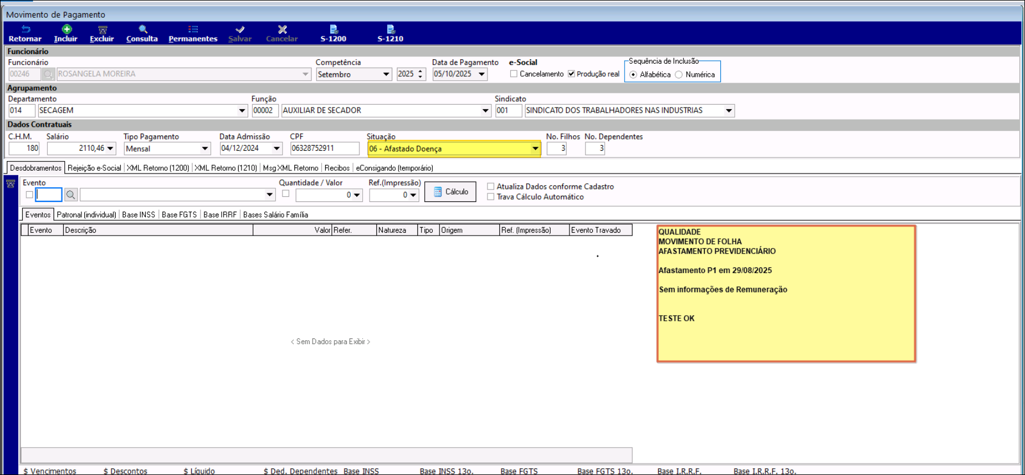This screenshot has height=475, width=1025.
Task: Switch to the Rejeição e-Social tab
Action: tap(94, 168)
